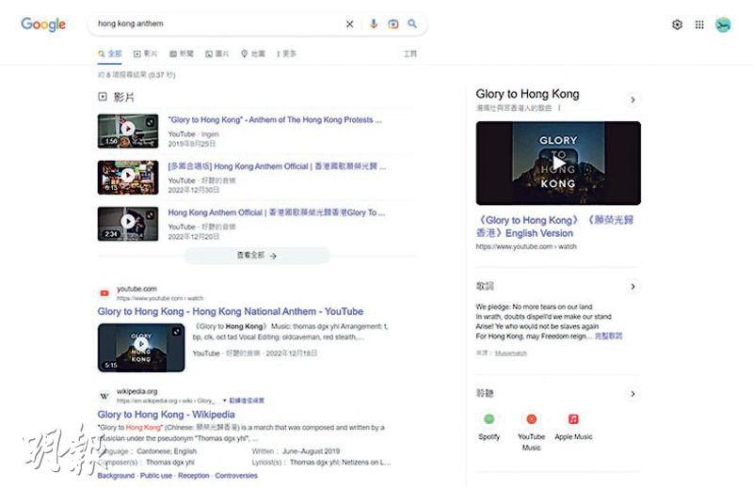Viewport: 753px width, 487px height.
Task: Click the voice search microphone icon
Action: click(374, 24)
